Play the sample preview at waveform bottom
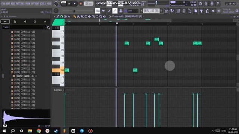 pyautogui.click(x=5, y=125)
